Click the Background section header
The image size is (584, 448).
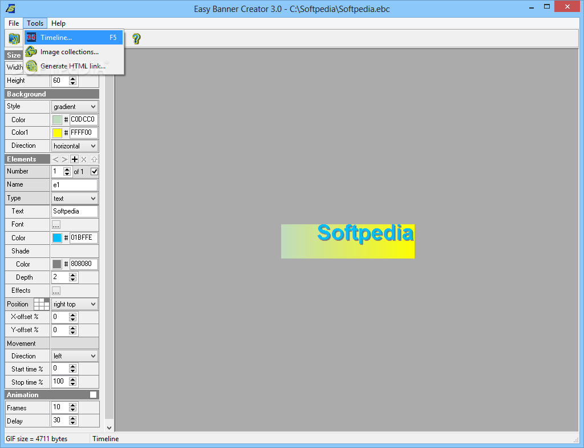52,94
